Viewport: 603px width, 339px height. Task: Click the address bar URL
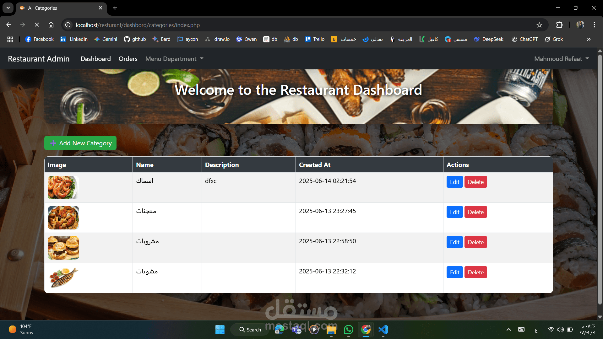pyautogui.click(x=138, y=25)
